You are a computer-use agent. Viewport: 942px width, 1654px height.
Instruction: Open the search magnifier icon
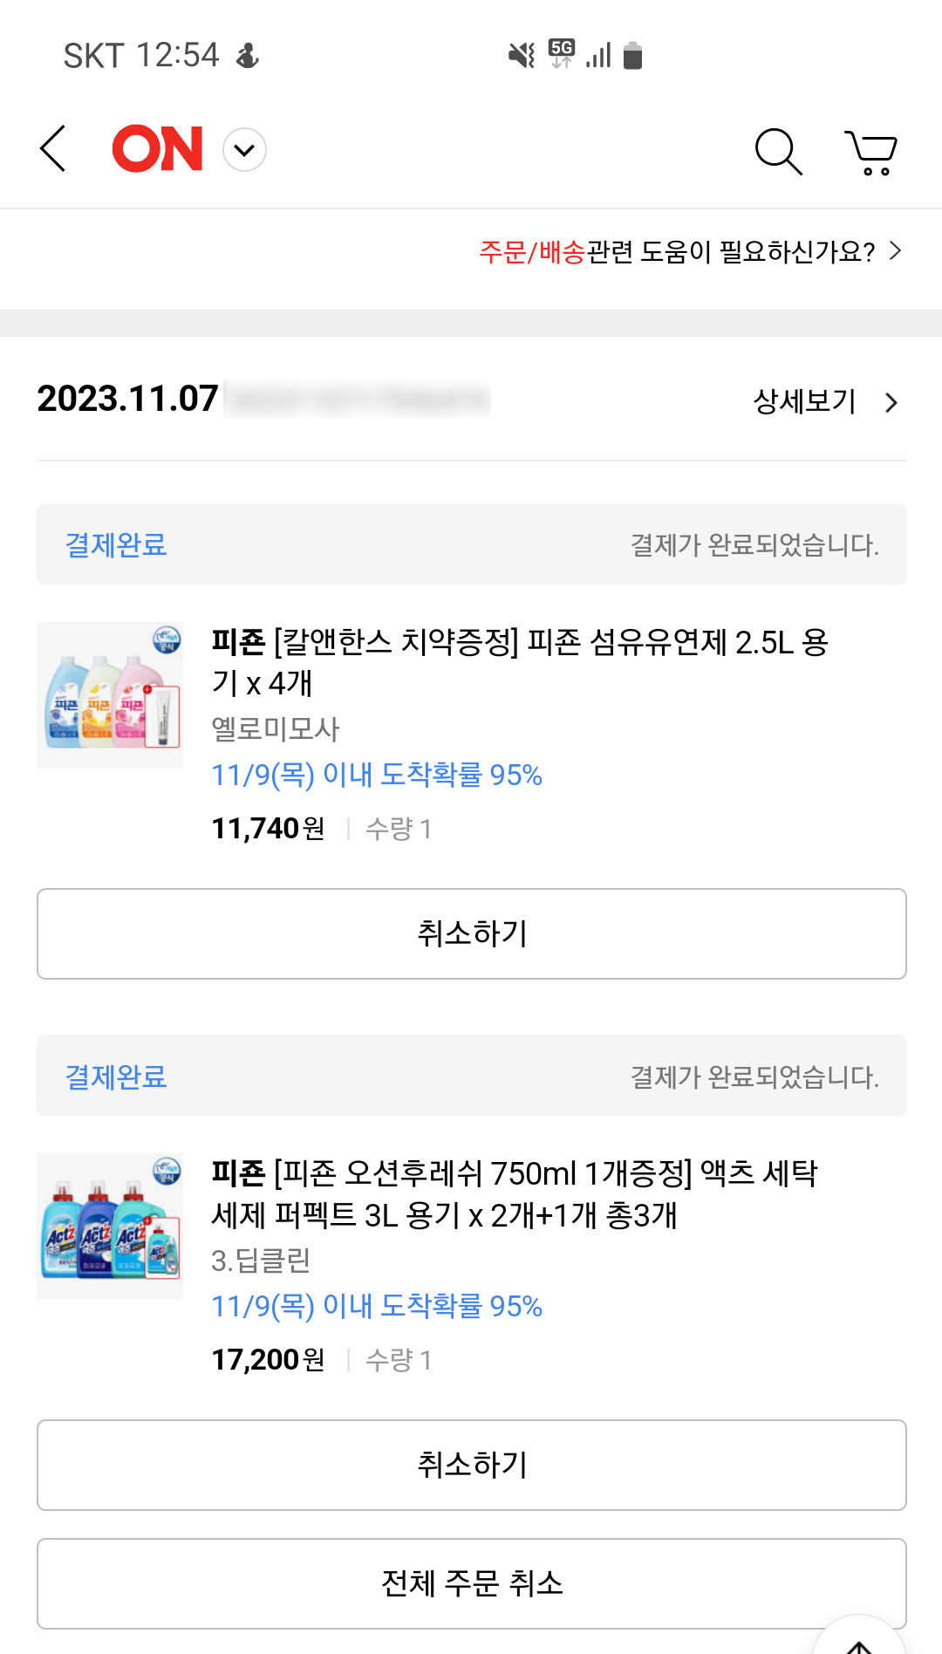pos(777,151)
